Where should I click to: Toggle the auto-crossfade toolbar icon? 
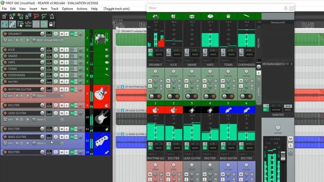click(x=5, y=24)
